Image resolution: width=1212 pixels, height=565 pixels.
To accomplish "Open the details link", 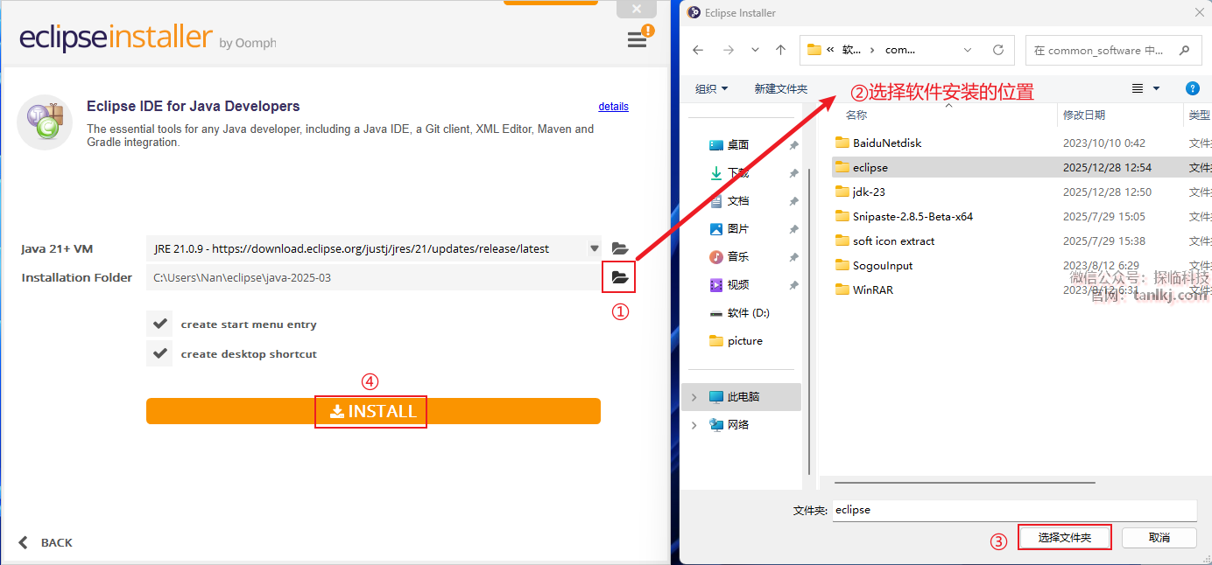I will [613, 107].
